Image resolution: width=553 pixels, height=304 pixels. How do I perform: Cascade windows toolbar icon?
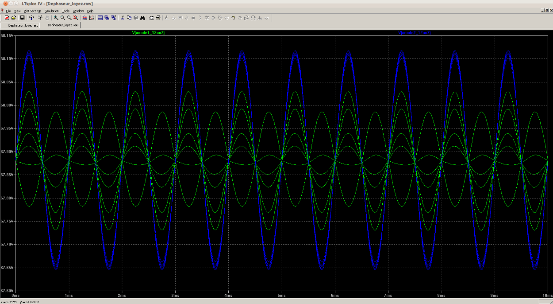click(x=107, y=18)
